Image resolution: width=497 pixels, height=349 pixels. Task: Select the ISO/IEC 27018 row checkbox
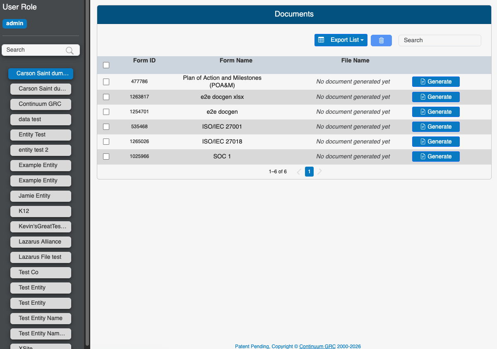[106, 141]
